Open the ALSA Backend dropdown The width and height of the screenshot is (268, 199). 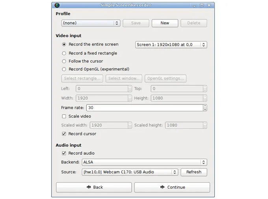(x=144, y=162)
